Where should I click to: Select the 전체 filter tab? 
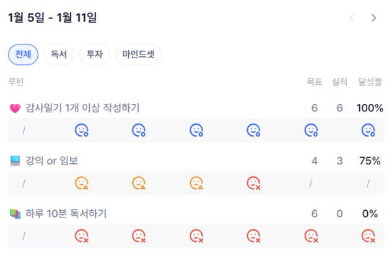23,54
